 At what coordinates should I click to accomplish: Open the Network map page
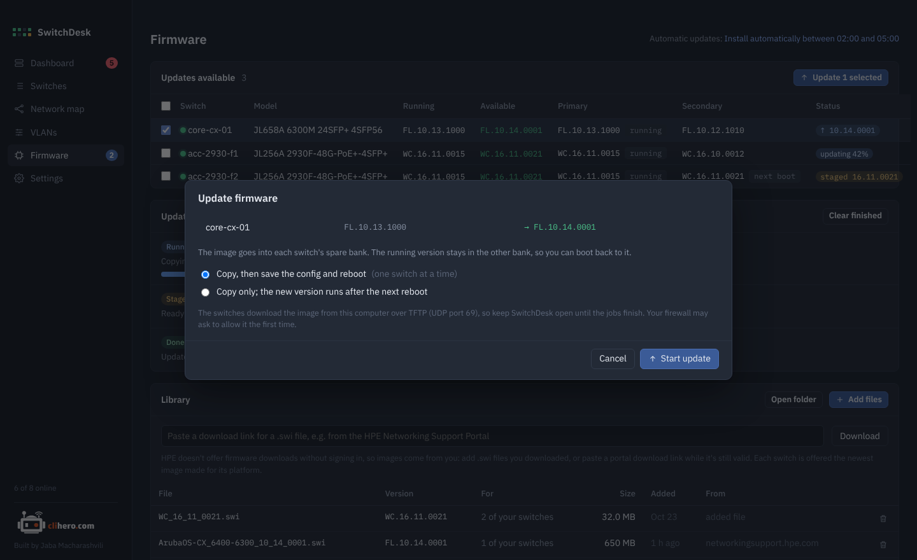coord(66,109)
